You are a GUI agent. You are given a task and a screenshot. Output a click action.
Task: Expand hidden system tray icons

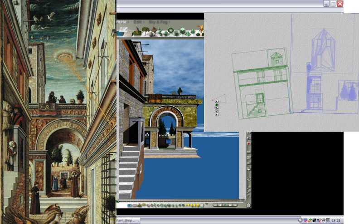pyautogui.click(x=301, y=220)
